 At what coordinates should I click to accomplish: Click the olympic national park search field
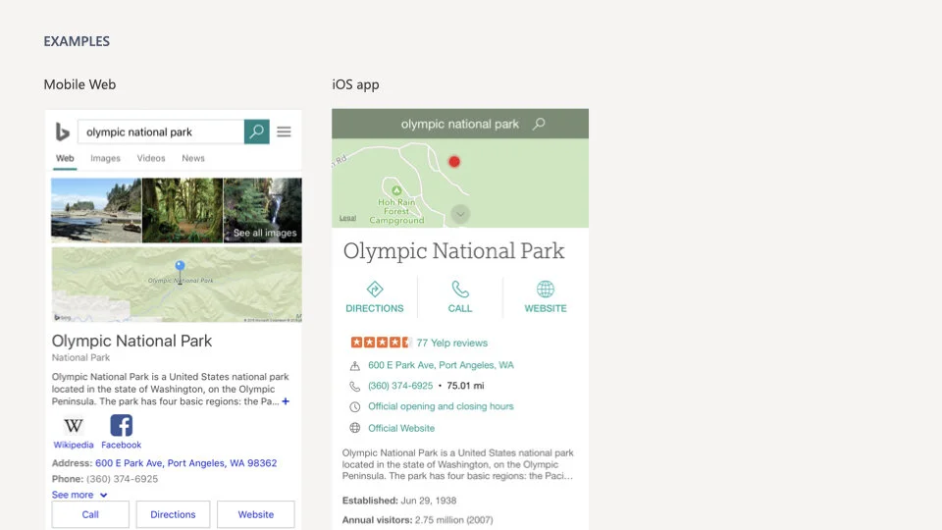click(161, 132)
